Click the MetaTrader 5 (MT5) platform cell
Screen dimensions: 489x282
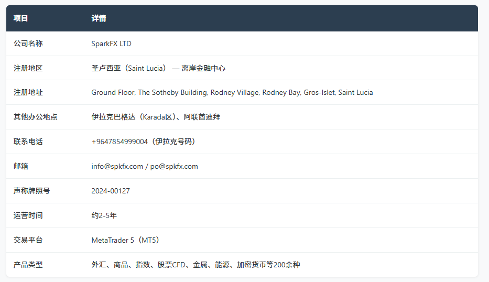[126, 240]
